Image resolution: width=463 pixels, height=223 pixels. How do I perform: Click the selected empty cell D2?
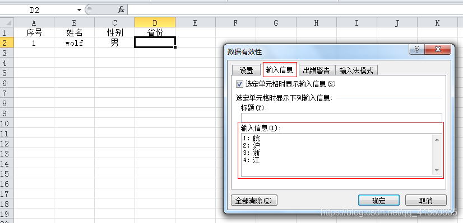155,42
